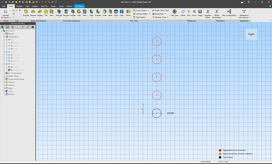
Task: Select the Draft tool
Action: (x=104, y=13)
